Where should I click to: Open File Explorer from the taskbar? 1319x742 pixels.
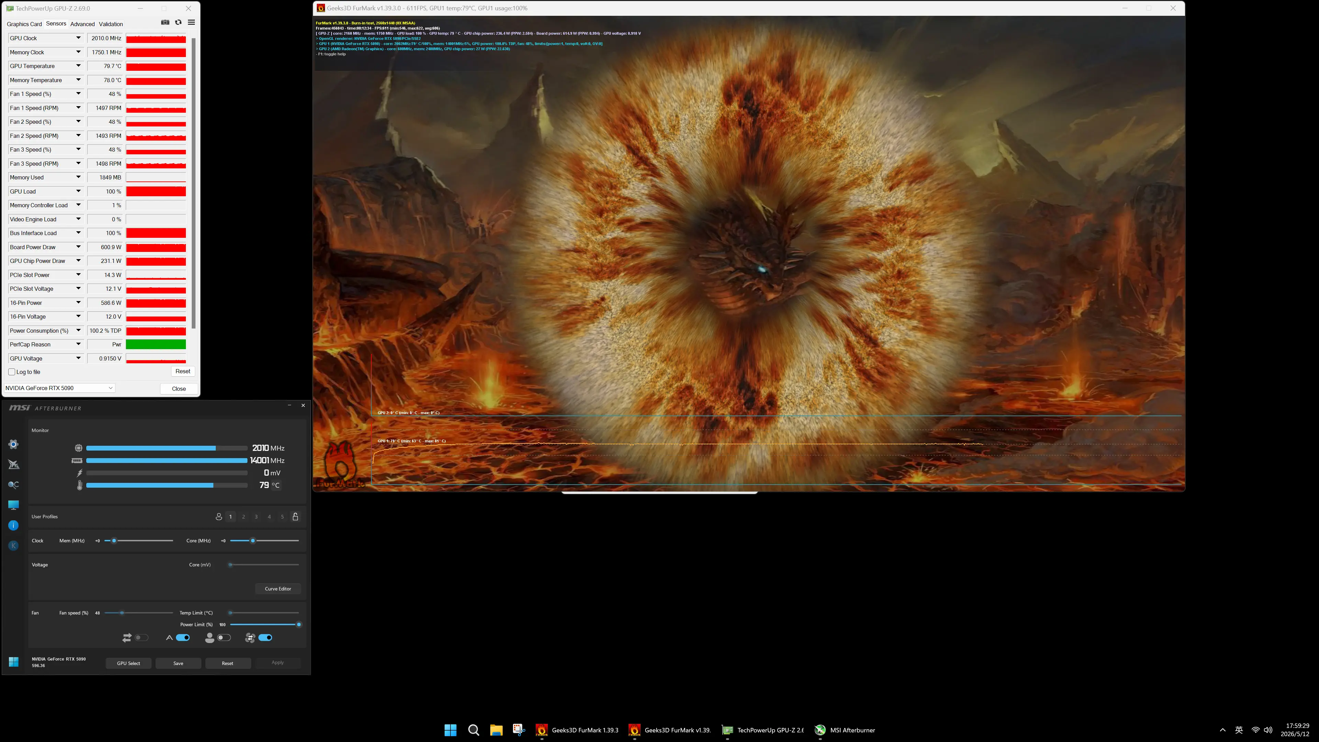pos(496,730)
